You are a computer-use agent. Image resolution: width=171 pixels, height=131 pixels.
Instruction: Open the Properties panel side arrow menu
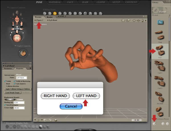click(x=30, y=68)
